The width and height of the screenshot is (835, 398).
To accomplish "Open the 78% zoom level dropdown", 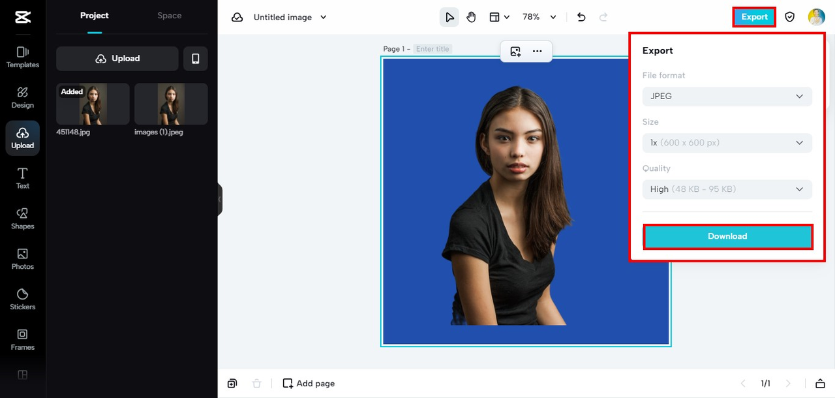I will click(539, 18).
